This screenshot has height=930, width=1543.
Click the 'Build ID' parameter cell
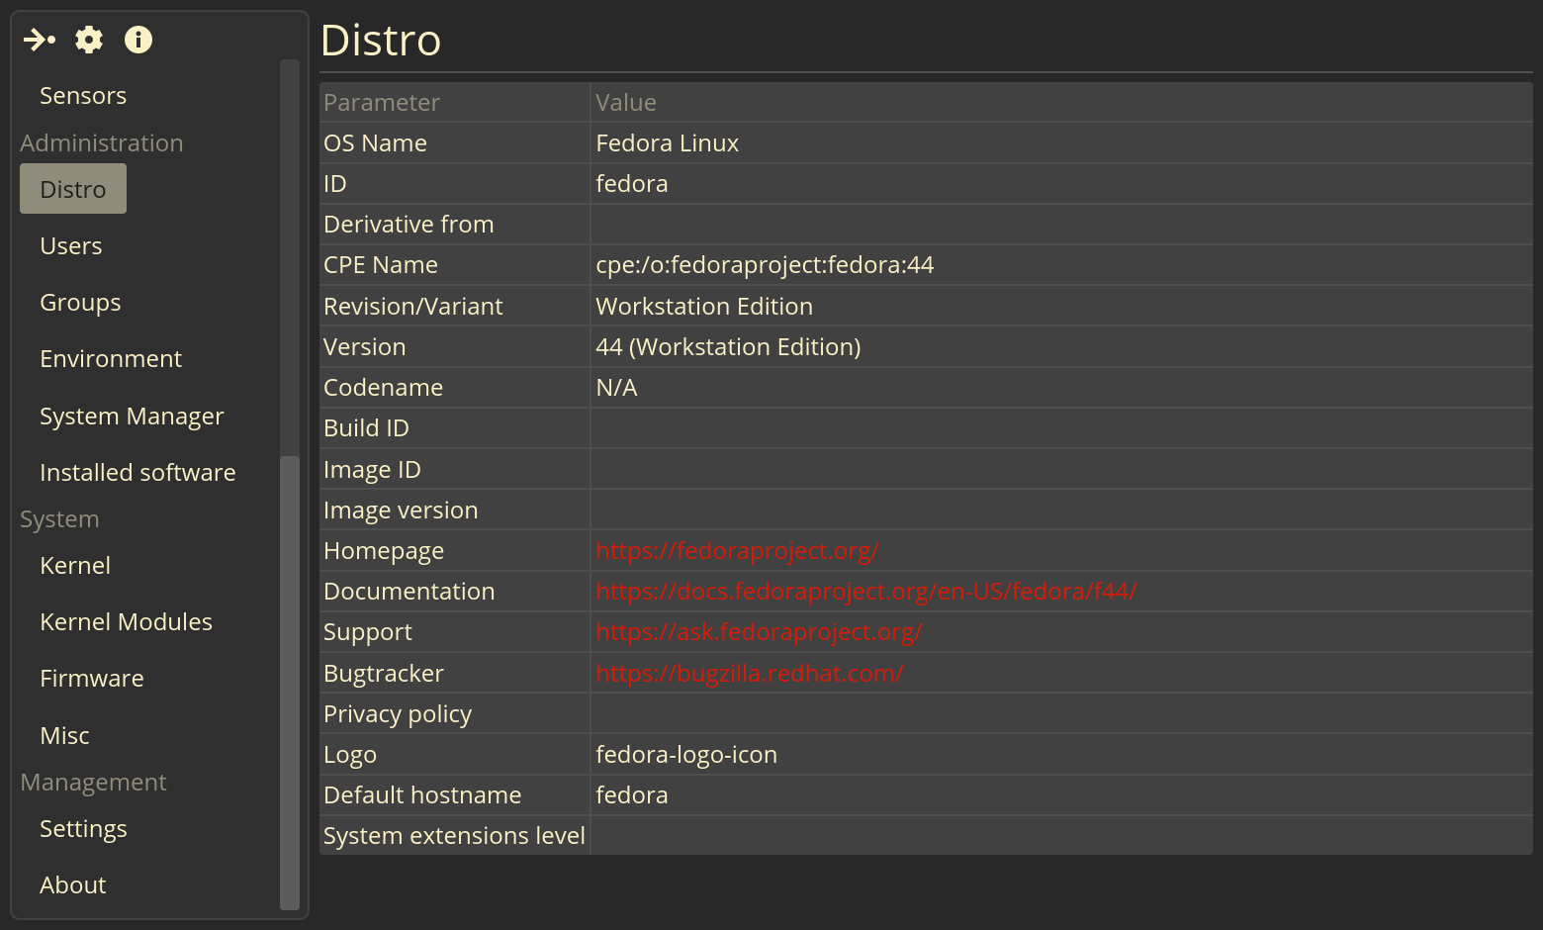[455, 428]
